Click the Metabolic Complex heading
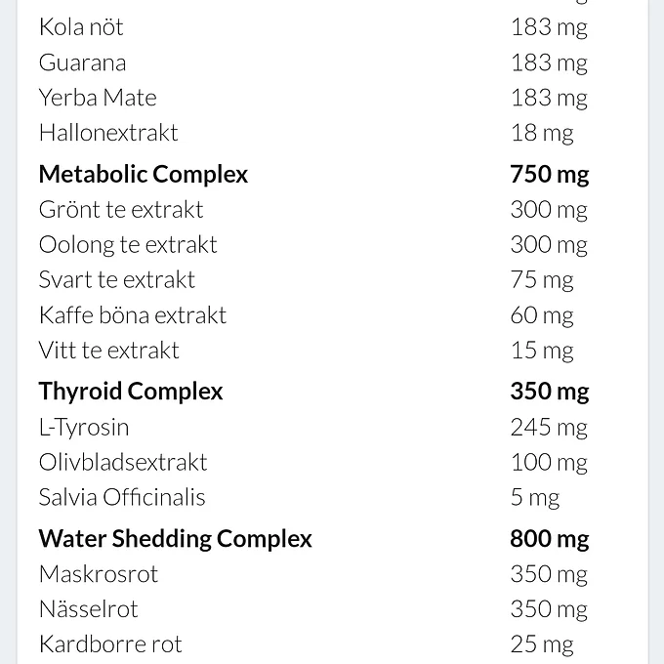The width and height of the screenshot is (664, 664). tap(144, 175)
